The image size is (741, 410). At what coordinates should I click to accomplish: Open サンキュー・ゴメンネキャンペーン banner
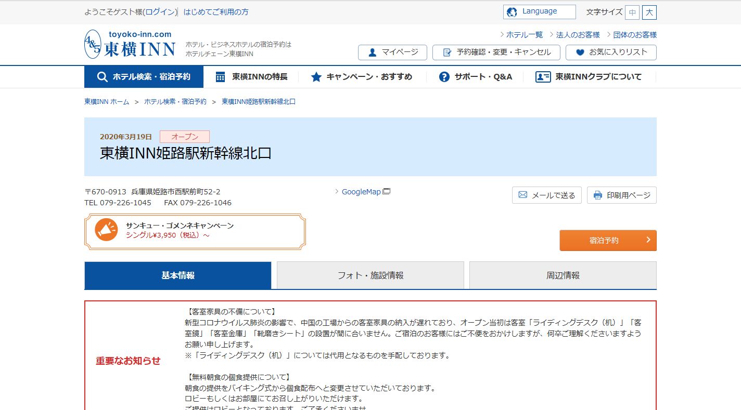tap(195, 231)
